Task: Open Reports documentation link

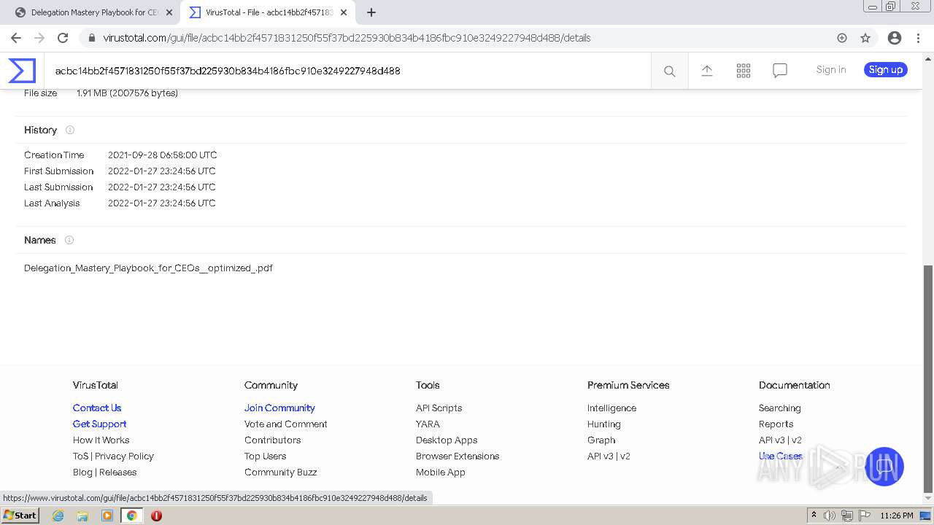Action: (776, 424)
